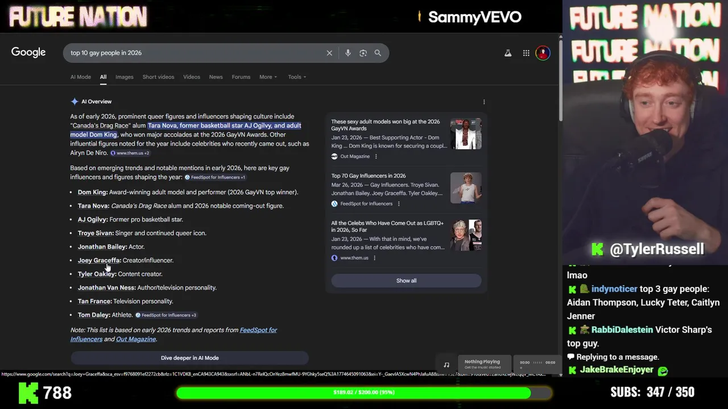Switch to AI Mode tab

(x=81, y=77)
